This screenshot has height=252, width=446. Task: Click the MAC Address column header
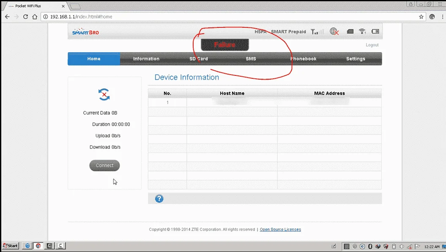(329, 93)
